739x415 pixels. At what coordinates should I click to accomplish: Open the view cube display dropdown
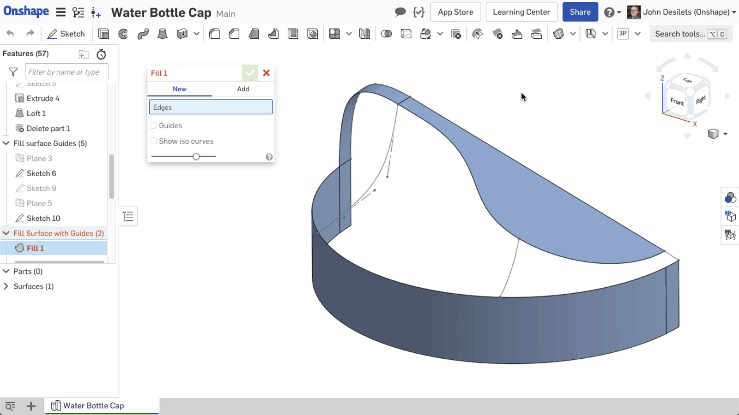pos(725,134)
